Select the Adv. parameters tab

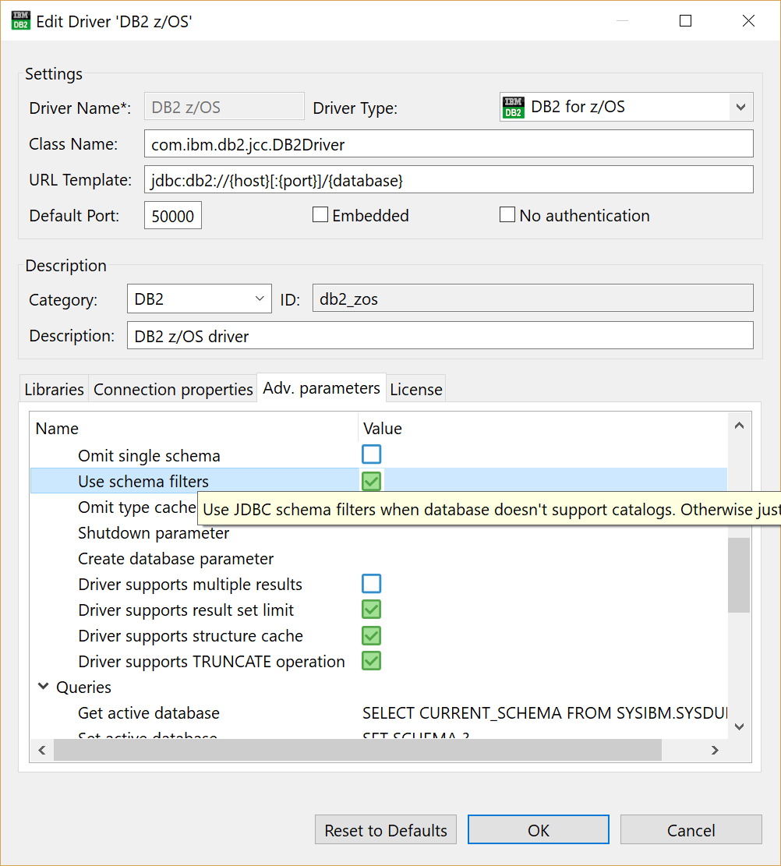pyautogui.click(x=321, y=388)
